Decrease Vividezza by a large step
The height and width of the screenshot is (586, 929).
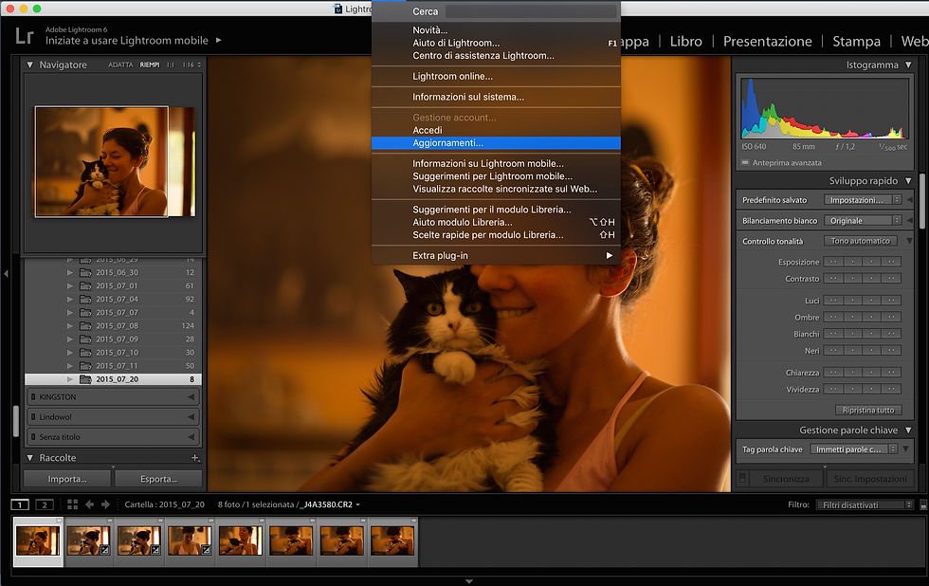point(833,389)
